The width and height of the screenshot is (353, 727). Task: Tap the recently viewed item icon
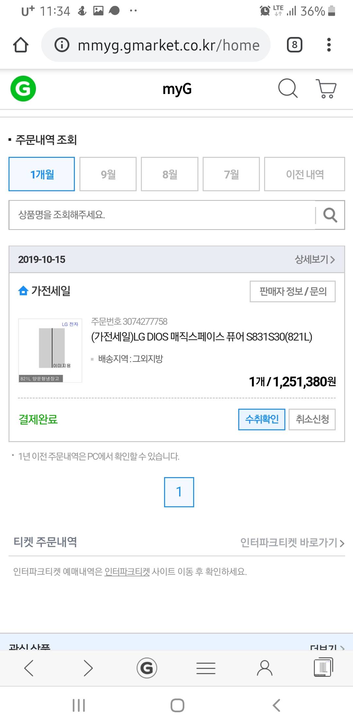(x=323, y=667)
